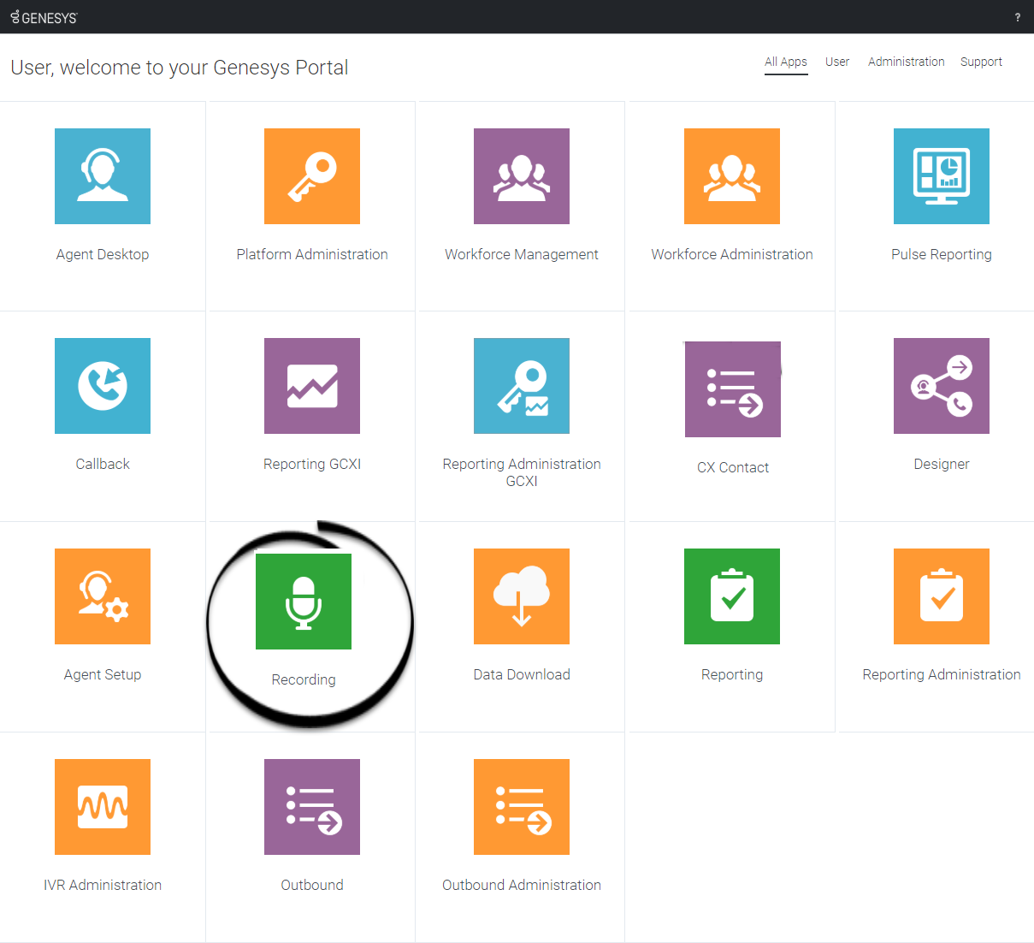Select the Reporting clipboard checkmark icon
This screenshot has width=1034, height=943.
(732, 596)
